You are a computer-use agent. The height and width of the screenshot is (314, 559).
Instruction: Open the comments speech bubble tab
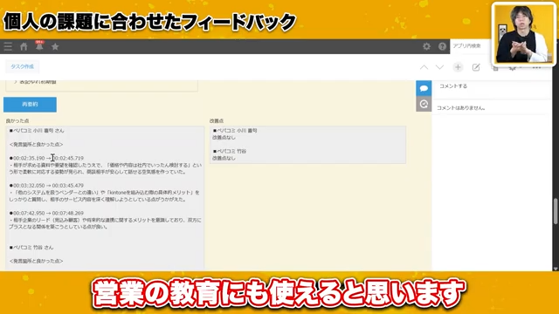pos(424,88)
